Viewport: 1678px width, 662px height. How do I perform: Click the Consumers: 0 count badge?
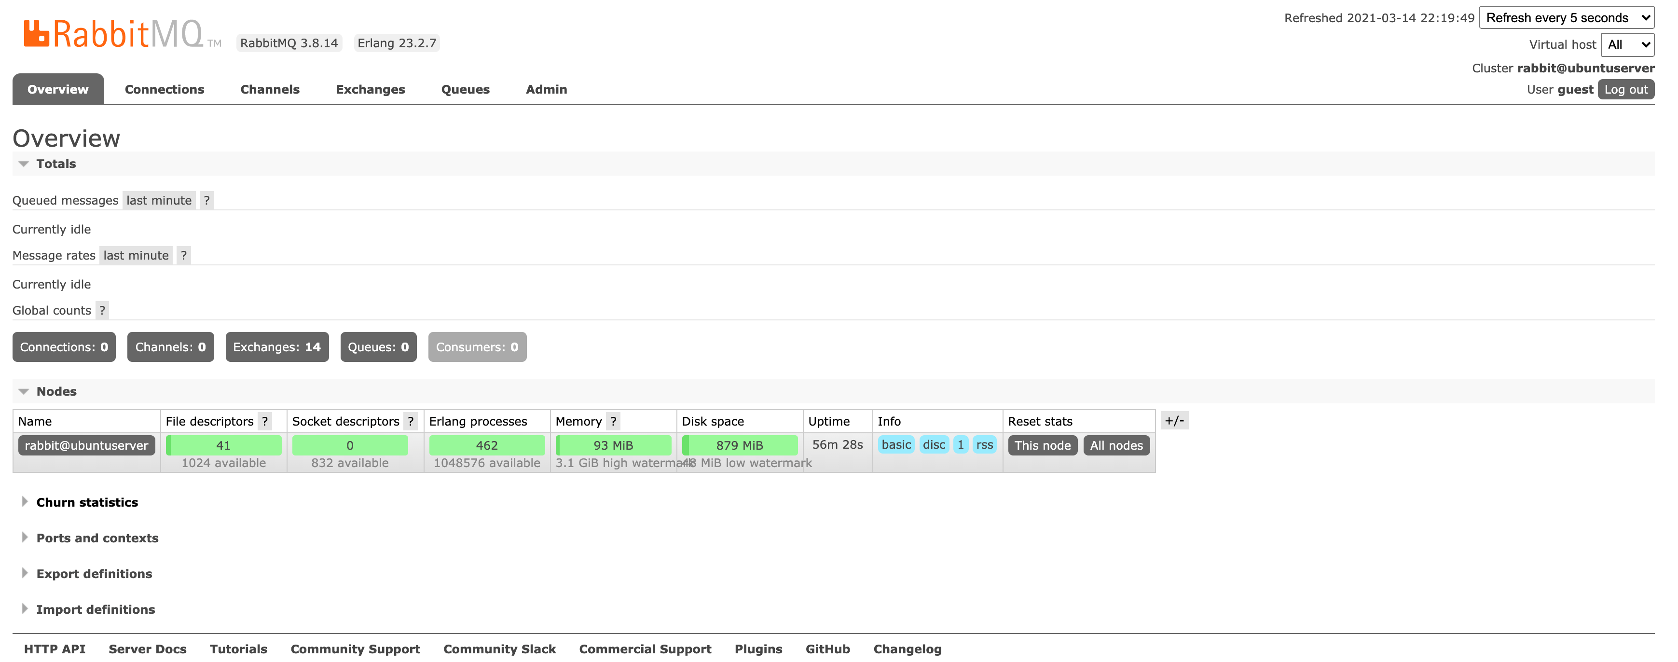[478, 347]
